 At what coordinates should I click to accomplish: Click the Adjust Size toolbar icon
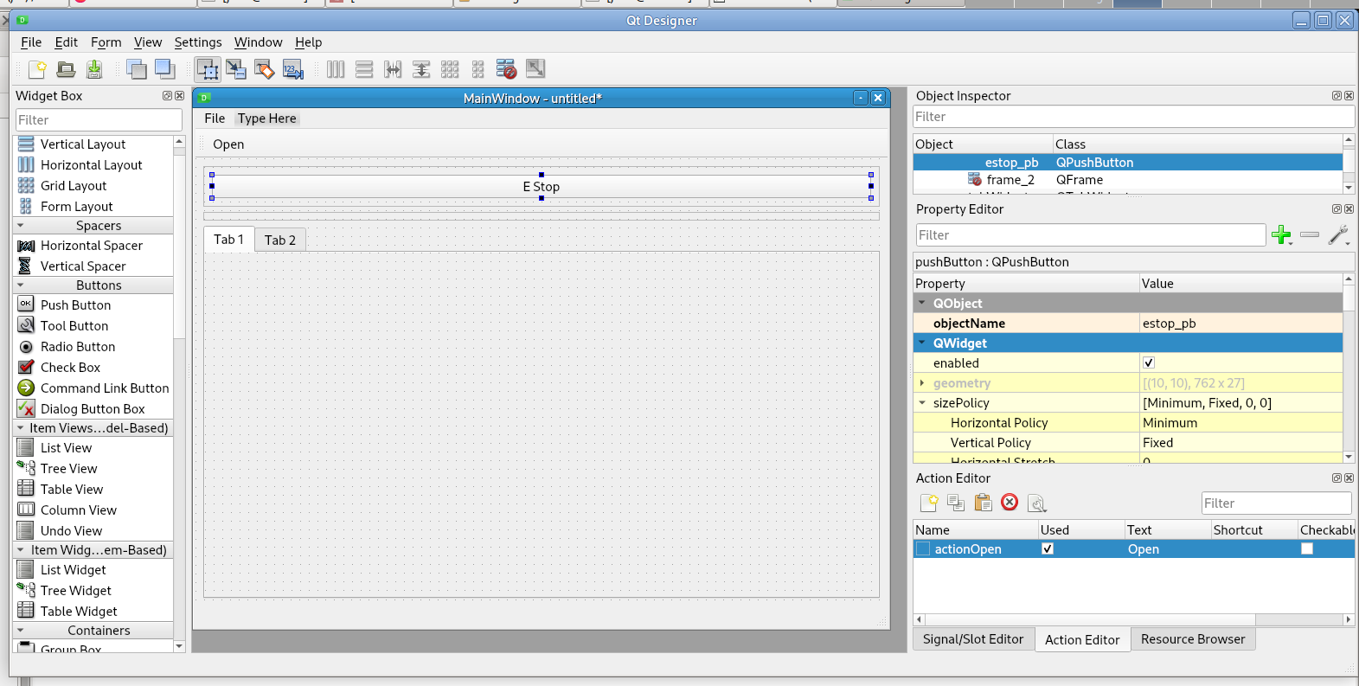(535, 69)
